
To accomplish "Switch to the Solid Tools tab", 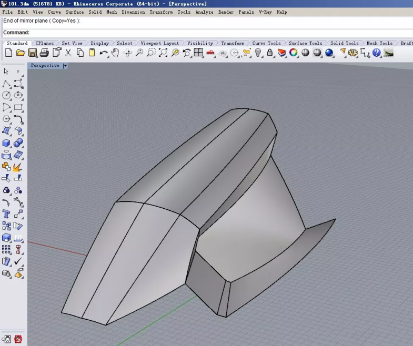I will pos(344,43).
